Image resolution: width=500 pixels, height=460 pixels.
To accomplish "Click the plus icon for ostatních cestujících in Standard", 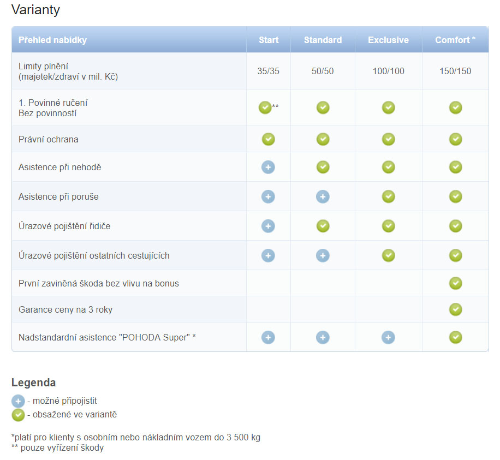I will point(323,255).
